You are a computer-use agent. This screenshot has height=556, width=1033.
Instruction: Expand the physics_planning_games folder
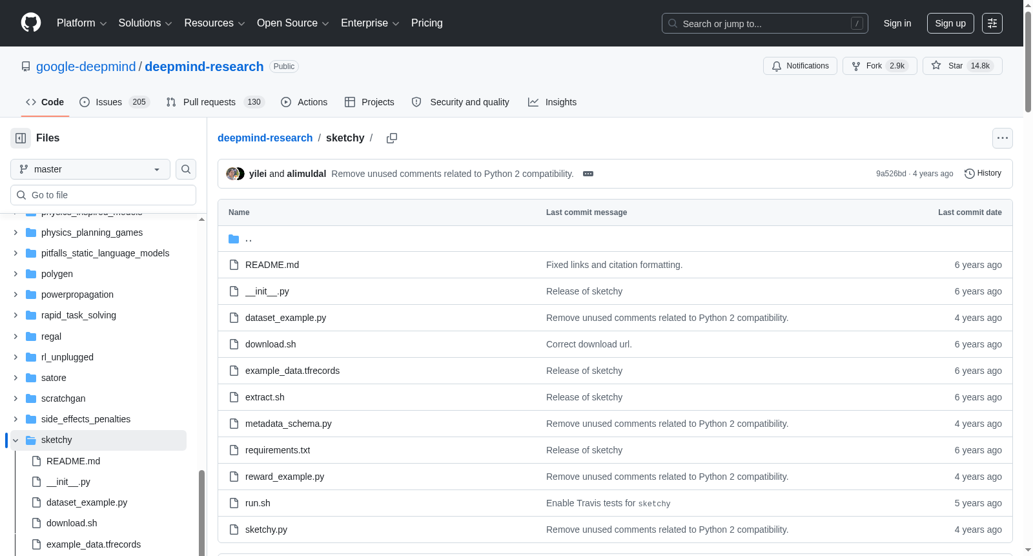coord(15,232)
